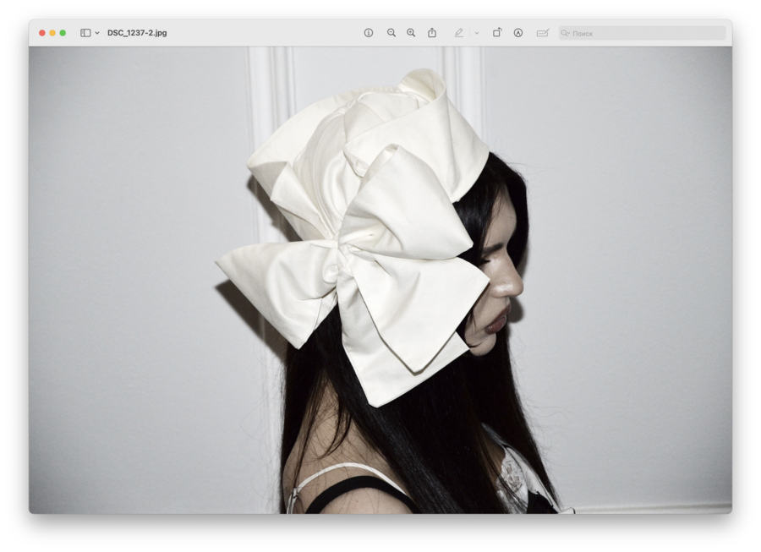This screenshot has height=552, width=761.
Task: Zoom out of the photo
Action: [x=391, y=33]
